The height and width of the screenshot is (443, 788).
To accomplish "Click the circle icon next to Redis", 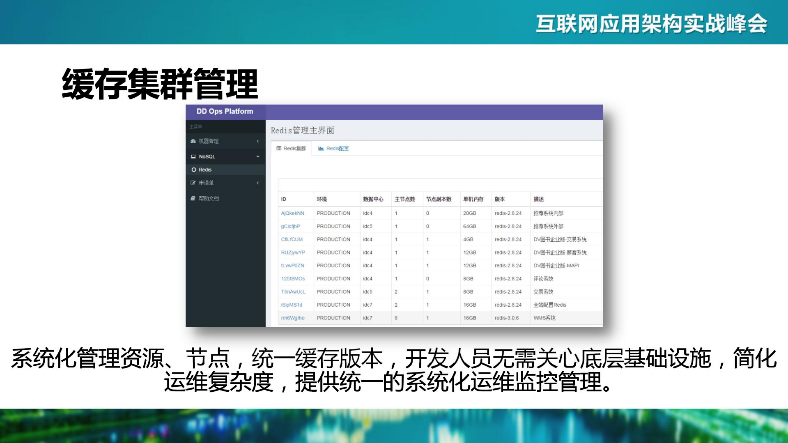I will point(194,169).
